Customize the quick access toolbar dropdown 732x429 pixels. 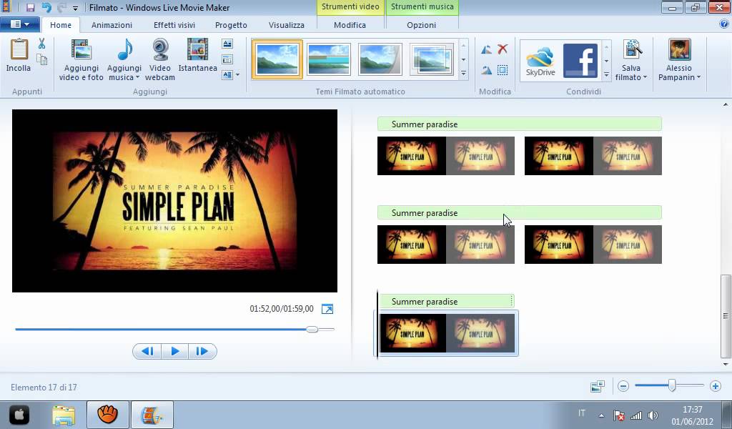pos(75,8)
